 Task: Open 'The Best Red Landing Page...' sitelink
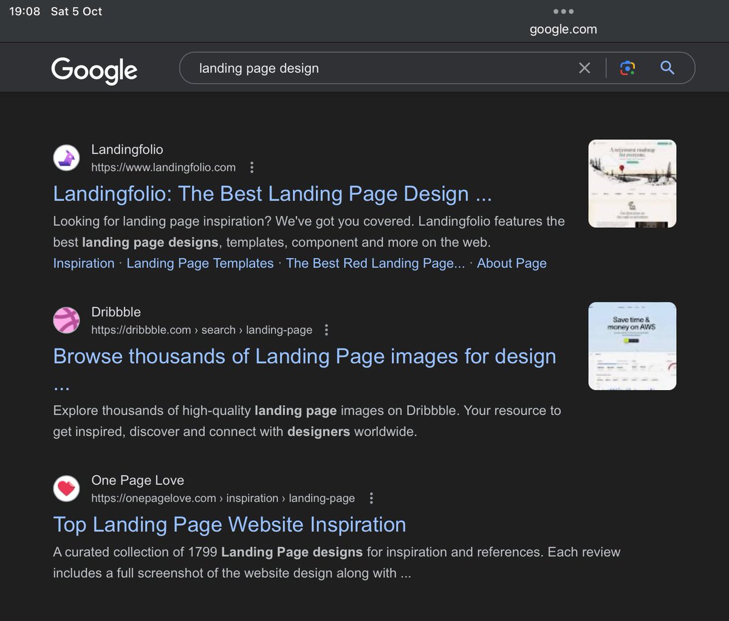click(375, 263)
